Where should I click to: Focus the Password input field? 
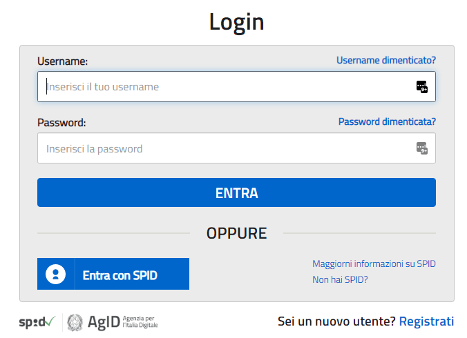point(228,148)
